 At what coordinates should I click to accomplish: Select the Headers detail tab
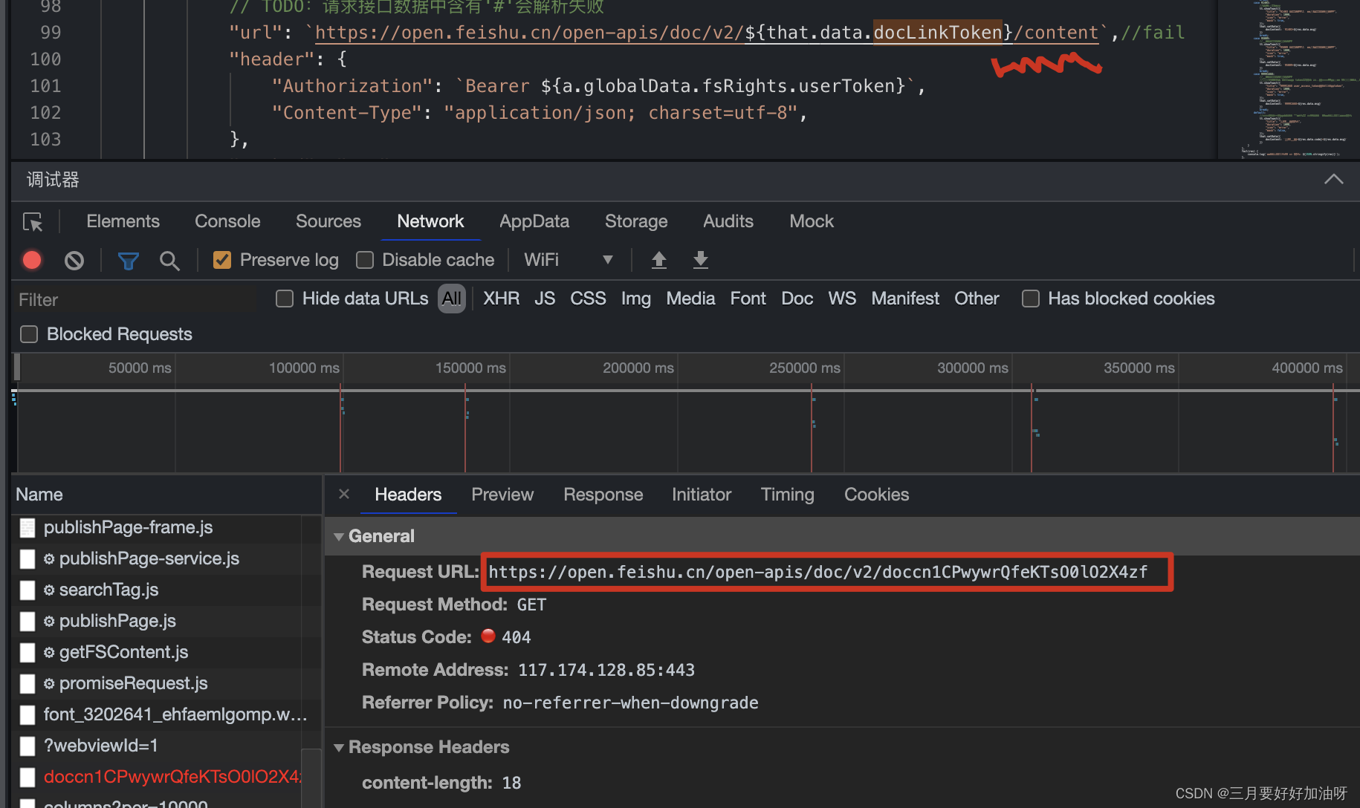[x=408, y=495]
